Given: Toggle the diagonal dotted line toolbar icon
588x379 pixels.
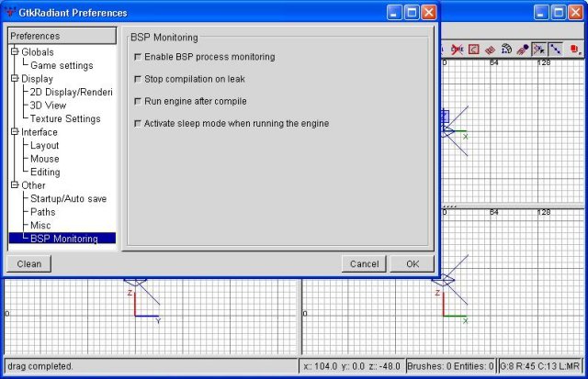Looking at the screenshot, I should [555, 49].
